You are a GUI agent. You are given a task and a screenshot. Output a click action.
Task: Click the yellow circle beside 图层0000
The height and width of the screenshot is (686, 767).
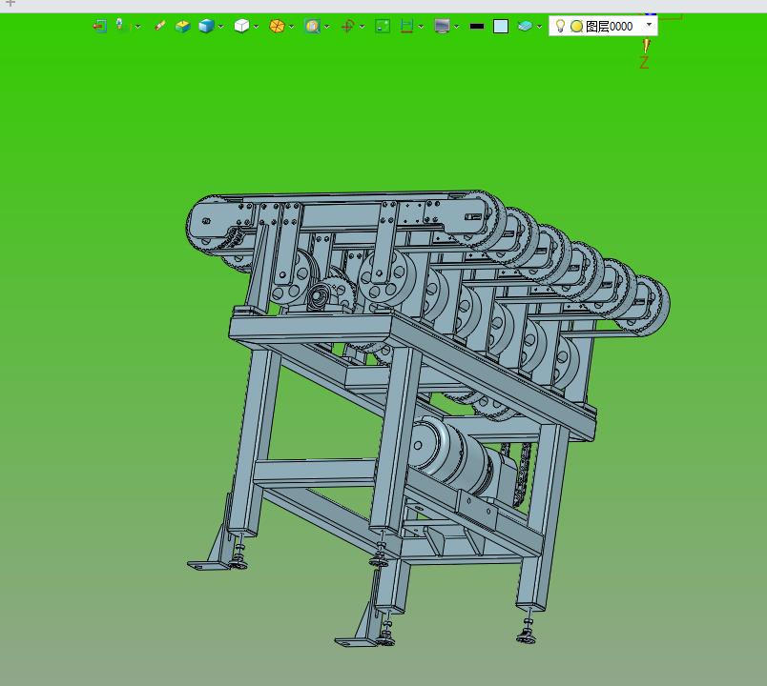point(576,27)
